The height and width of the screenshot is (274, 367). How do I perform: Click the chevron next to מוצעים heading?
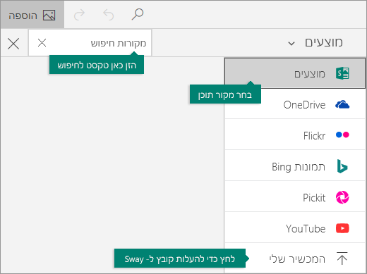coord(291,44)
